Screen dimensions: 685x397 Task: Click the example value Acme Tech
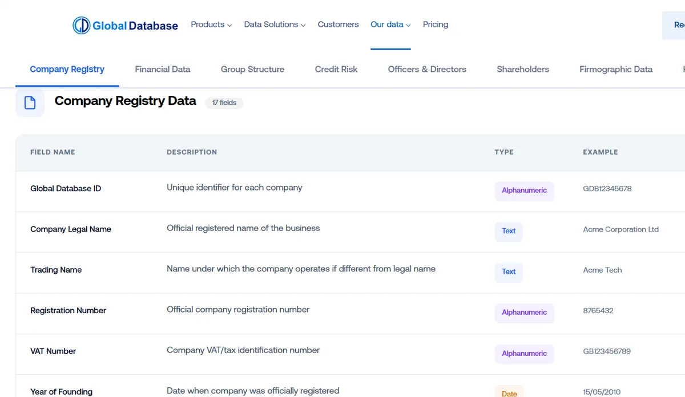602,270
